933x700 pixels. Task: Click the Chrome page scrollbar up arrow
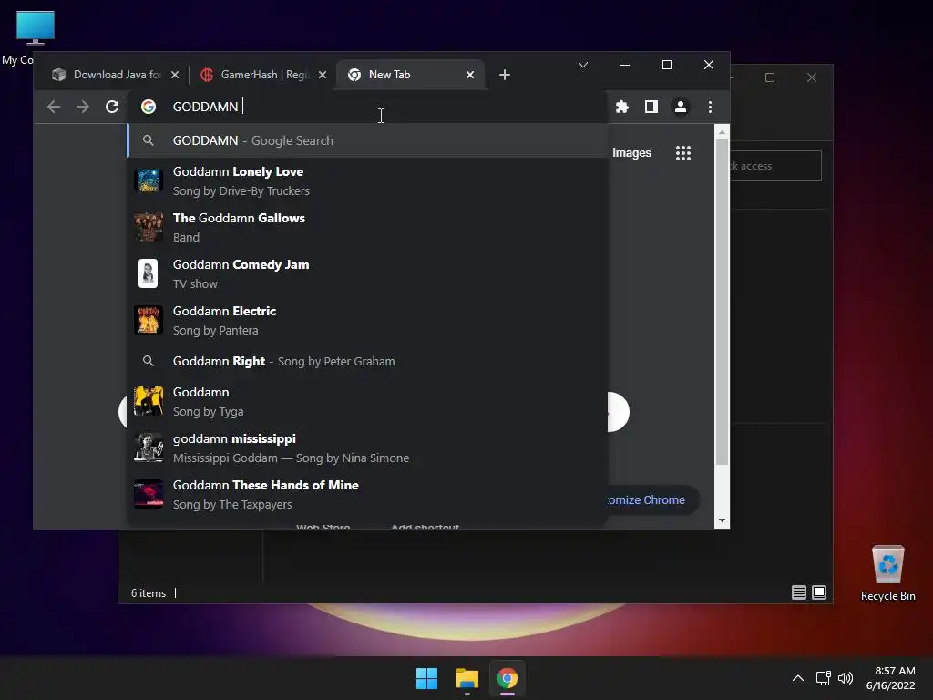point(722,132)
